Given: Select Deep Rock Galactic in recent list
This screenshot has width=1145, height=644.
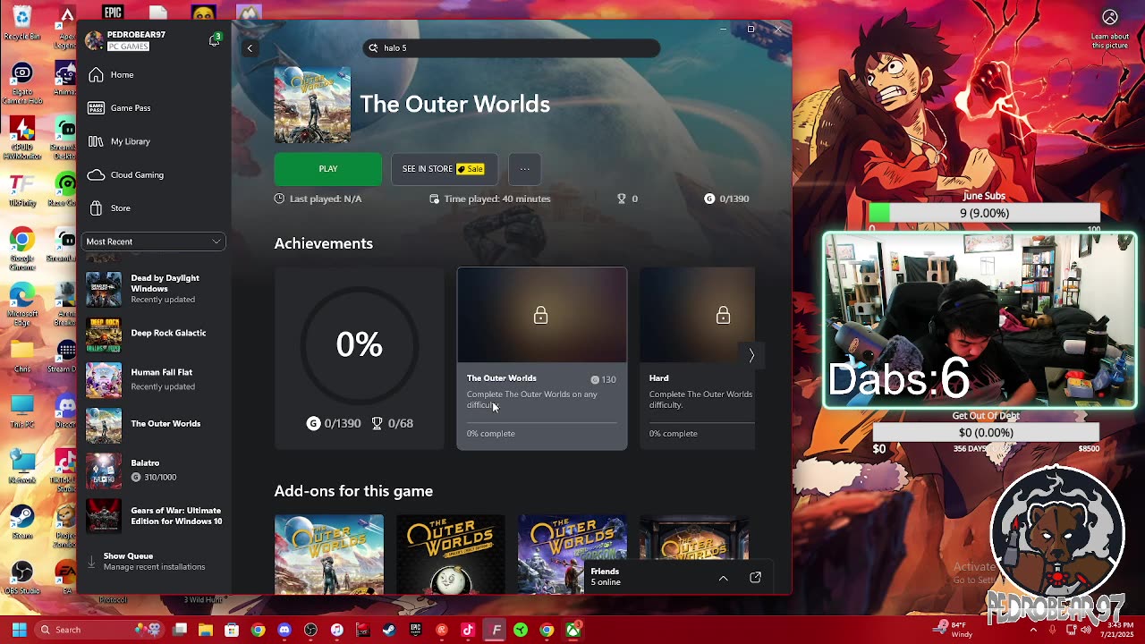Looking at the screenshot, I should (x=153, y=335).
